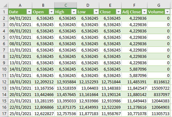
Task: Select row 2 header
Action: click(4, 18)
